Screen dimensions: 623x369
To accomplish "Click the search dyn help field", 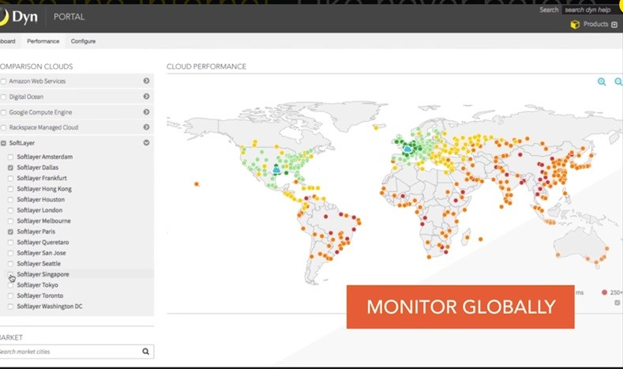I will 592,9.
